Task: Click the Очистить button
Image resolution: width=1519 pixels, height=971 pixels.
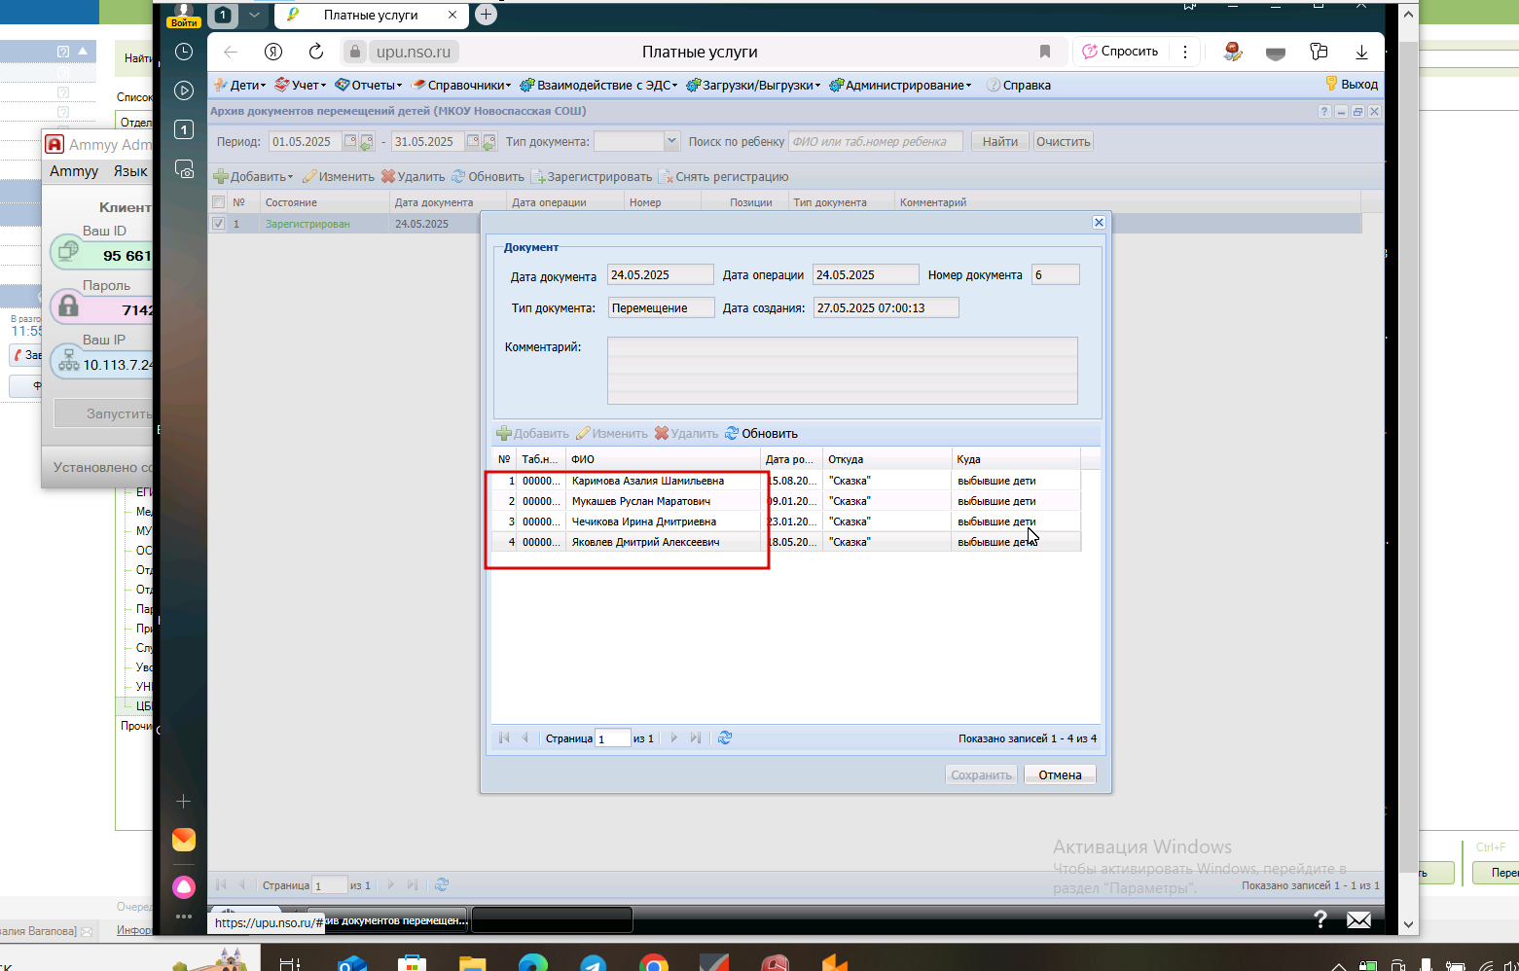Action: point(1063,141)
